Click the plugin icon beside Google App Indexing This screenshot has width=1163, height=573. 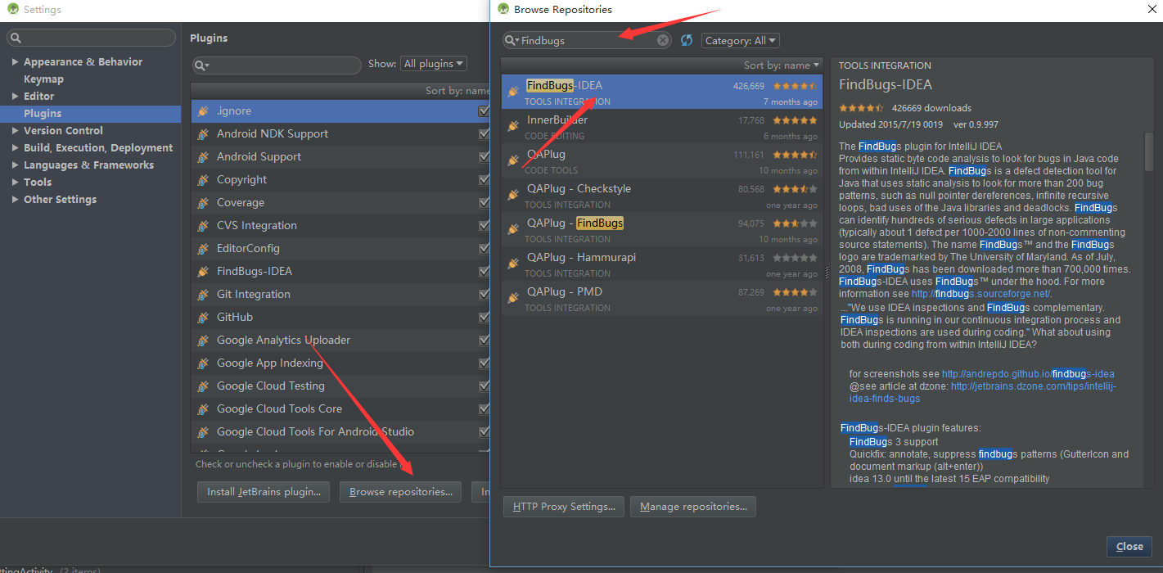coord(203,363)
